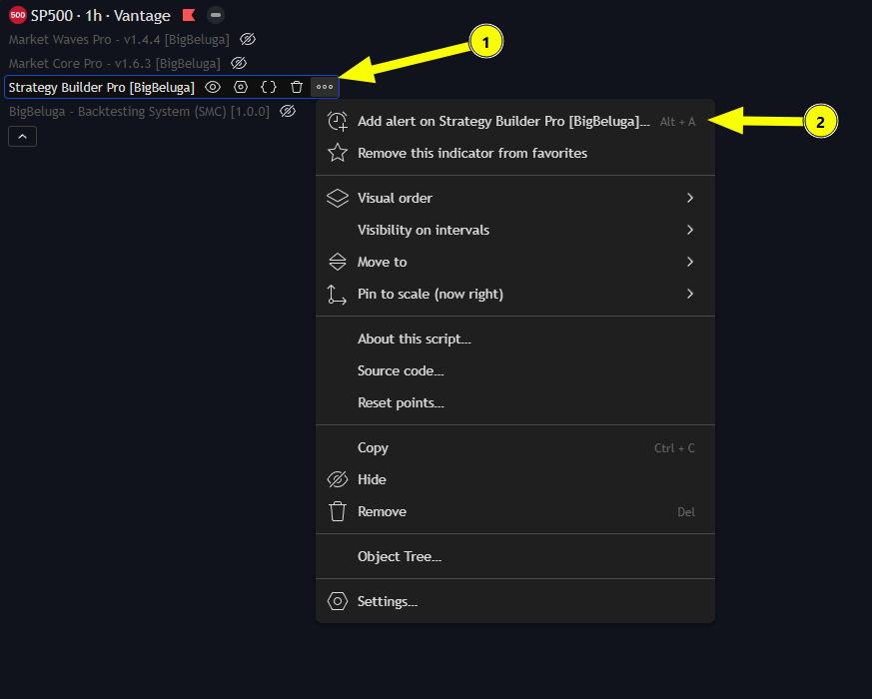Click the source code braces icon

tap(269, 87)
